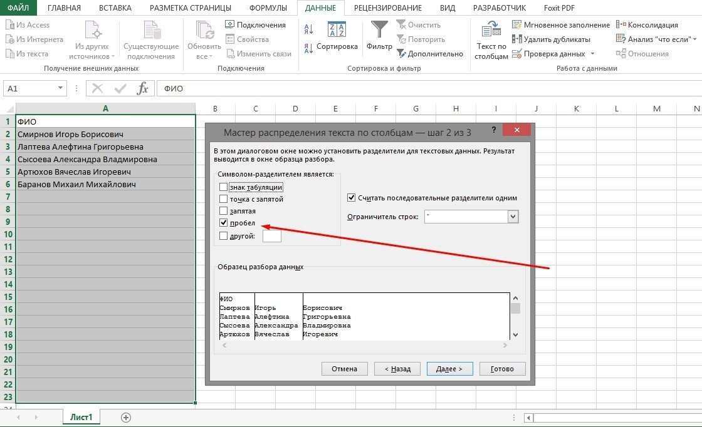The image size is (702, 427).
Task: Open the Foxit PDF tab
Action: coord(560,8)
